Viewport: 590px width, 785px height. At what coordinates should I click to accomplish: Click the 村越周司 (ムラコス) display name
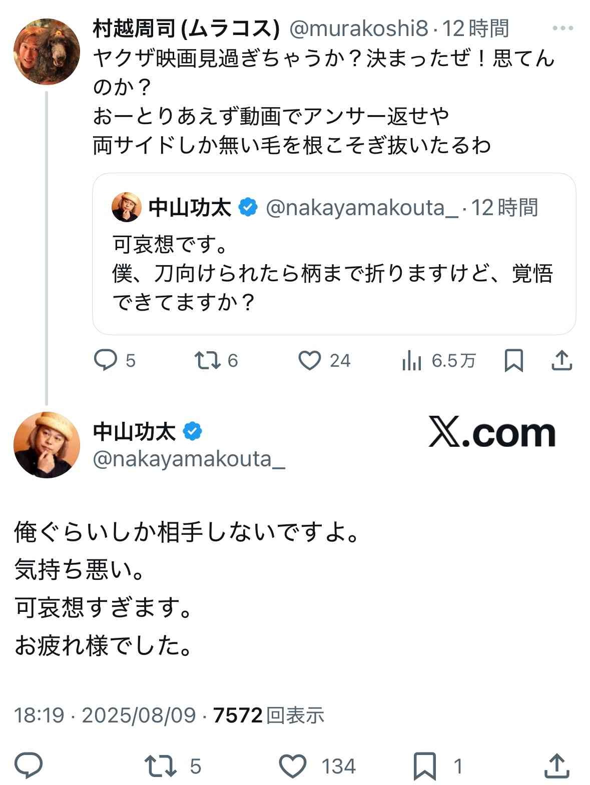pos(186,29)
